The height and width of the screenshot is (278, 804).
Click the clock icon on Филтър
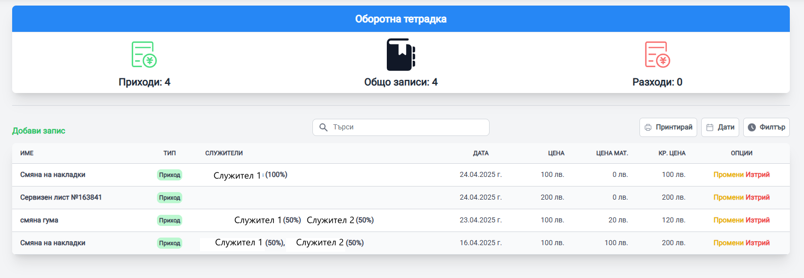coord(752,127)
